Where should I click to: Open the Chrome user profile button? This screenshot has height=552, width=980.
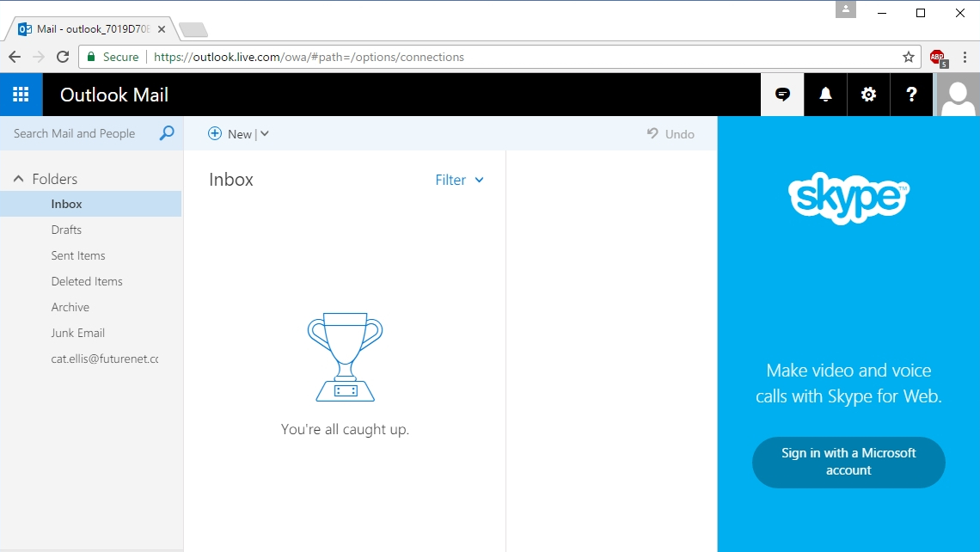click(846, 9)
